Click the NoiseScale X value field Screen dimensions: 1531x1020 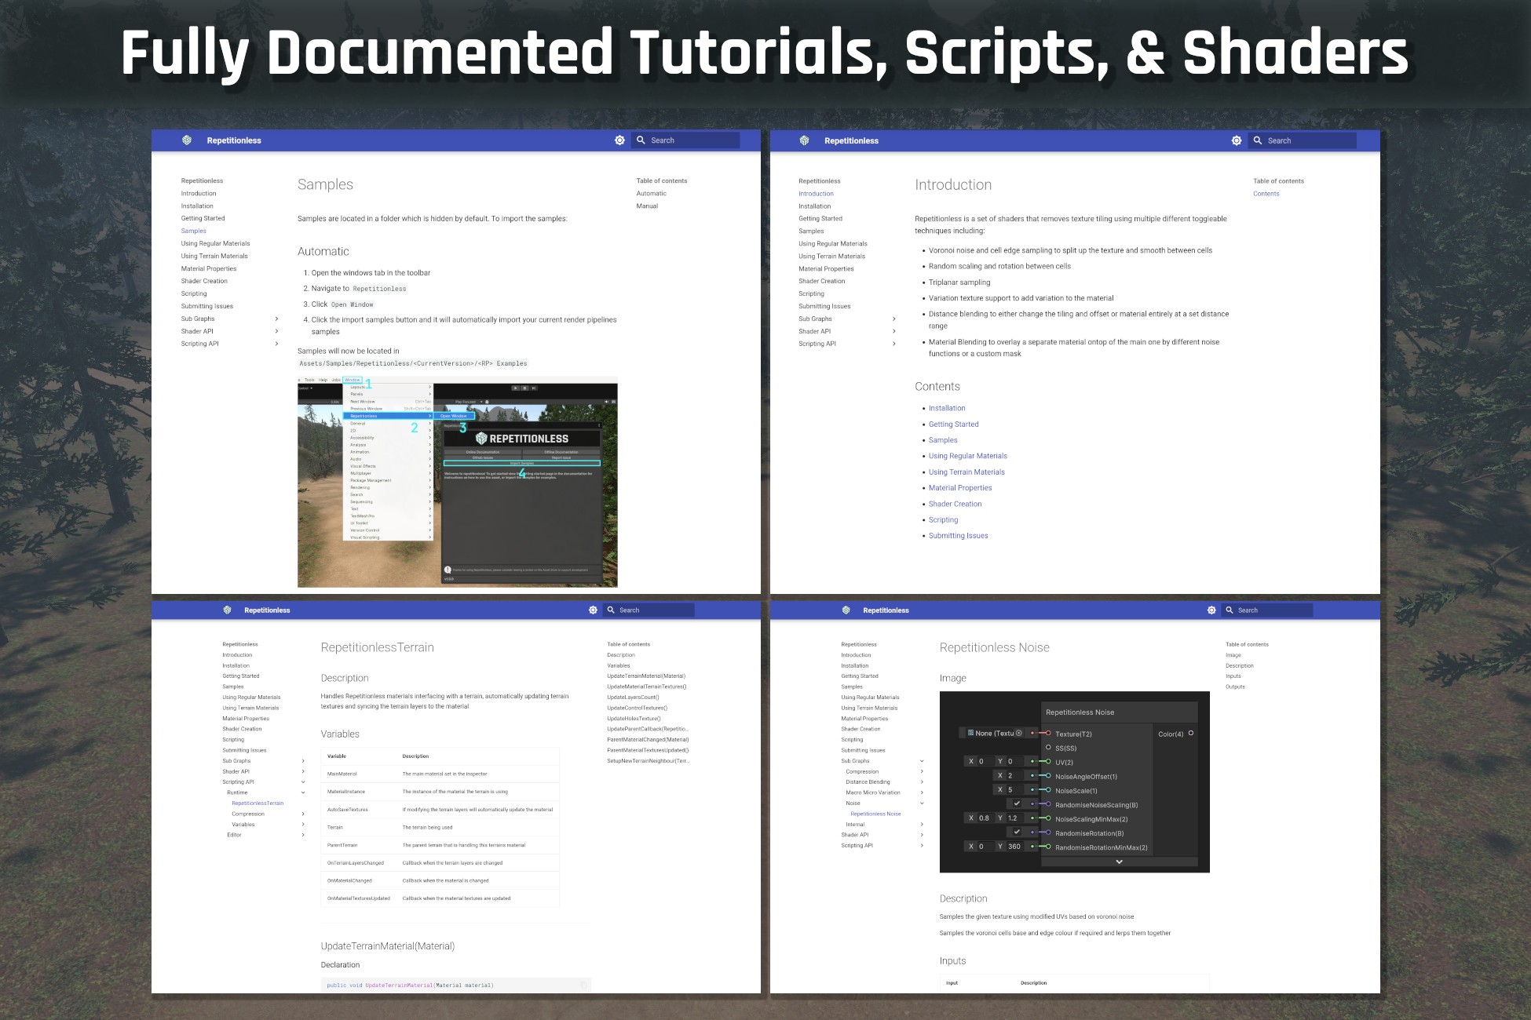(1013, 789)
